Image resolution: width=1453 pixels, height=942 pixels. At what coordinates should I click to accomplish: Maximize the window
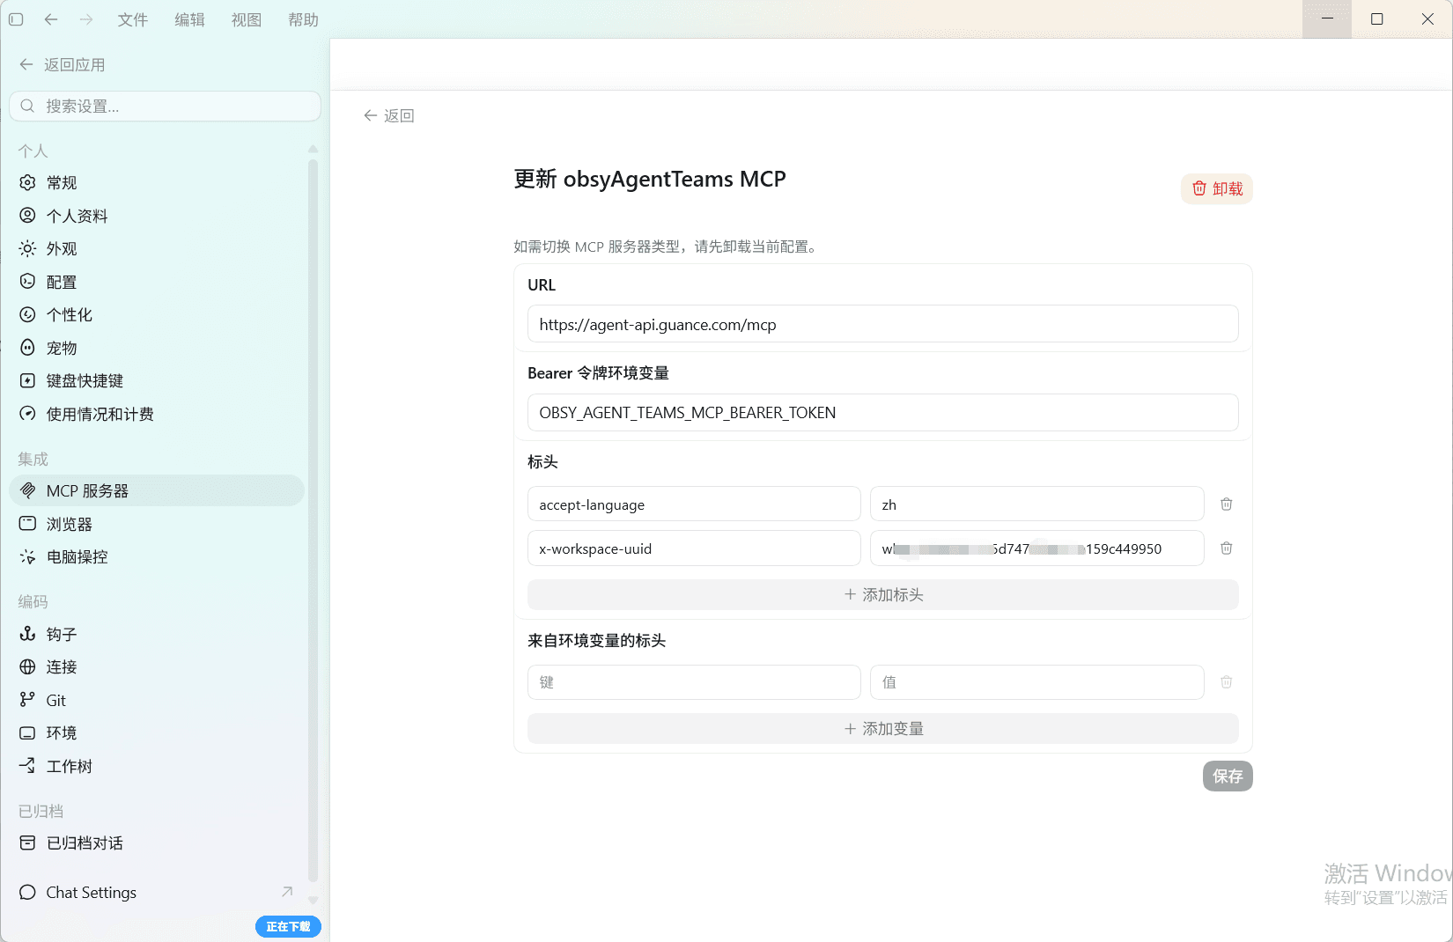1377,18
